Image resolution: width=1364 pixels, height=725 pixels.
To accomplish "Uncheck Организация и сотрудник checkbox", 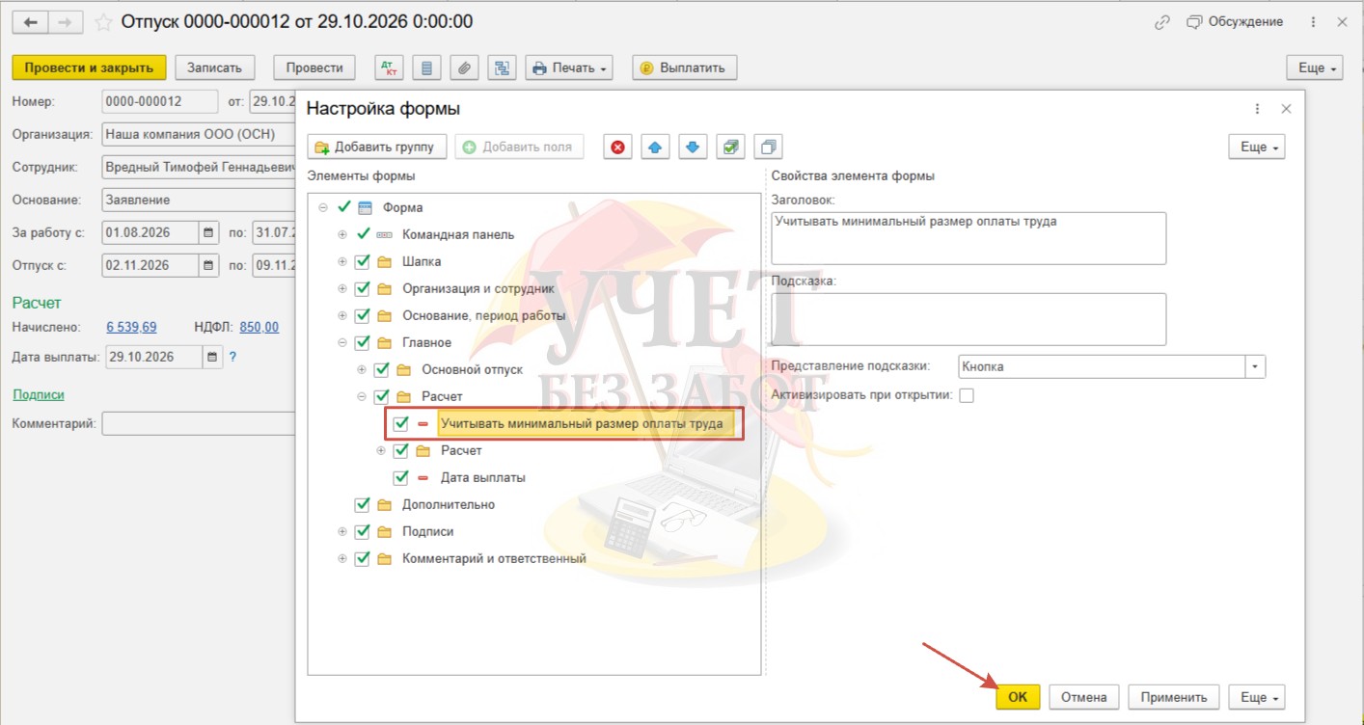I will point(363,288).
